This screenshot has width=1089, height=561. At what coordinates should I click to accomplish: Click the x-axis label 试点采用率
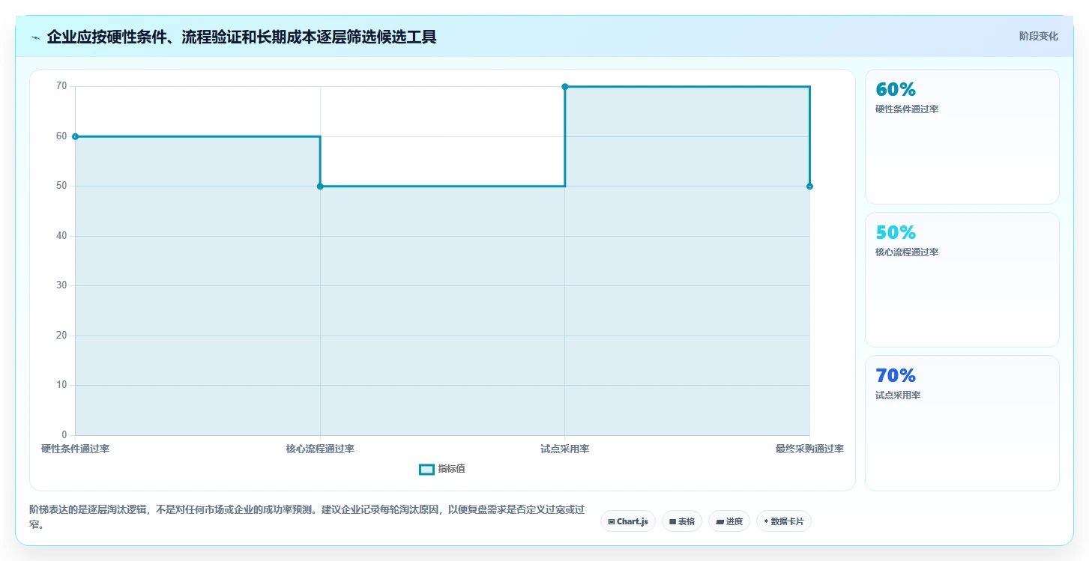click(x=565, y=449)
